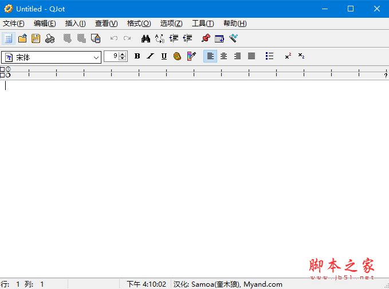The height and width of the screenshot is (289, 389).
Task: Click the ruler's bottom-left indent marker
Action: pyautogui.click(x=2, y=75)
